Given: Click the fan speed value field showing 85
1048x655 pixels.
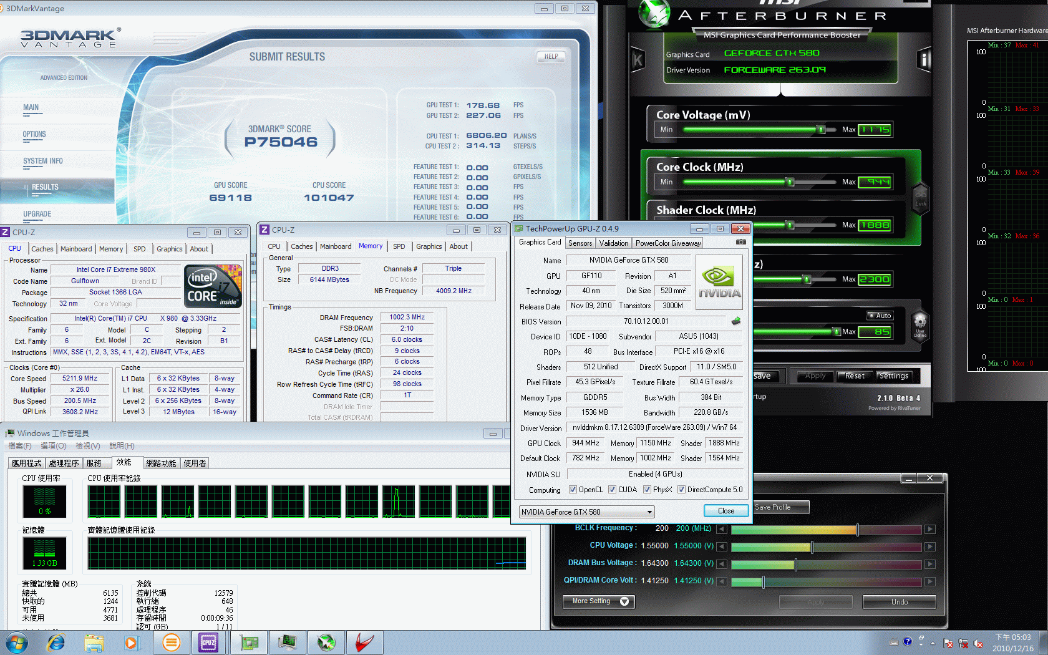Looking at the screenshot, I should pos(875,332).
